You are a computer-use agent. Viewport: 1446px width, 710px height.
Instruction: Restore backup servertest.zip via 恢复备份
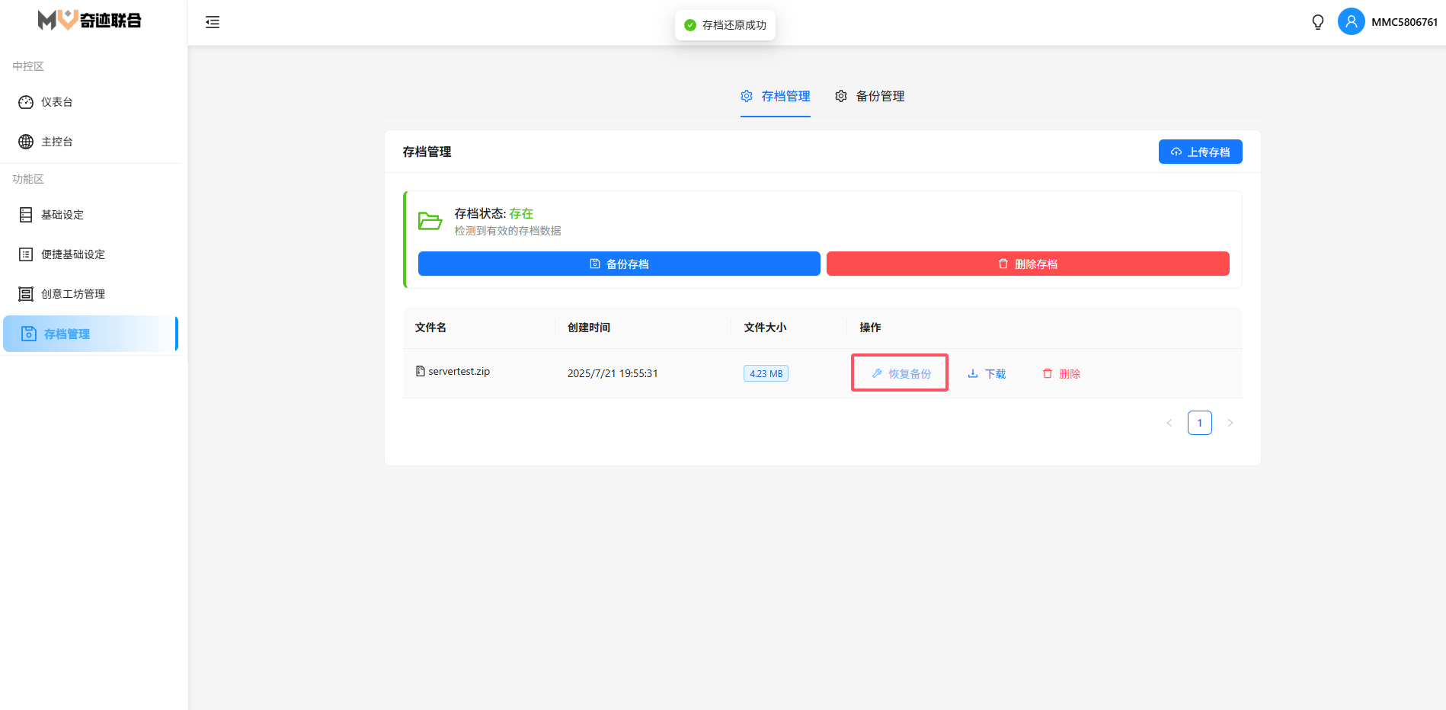[901, 373]
